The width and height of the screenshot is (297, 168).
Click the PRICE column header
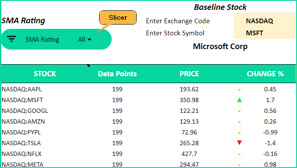click(189, 74)
